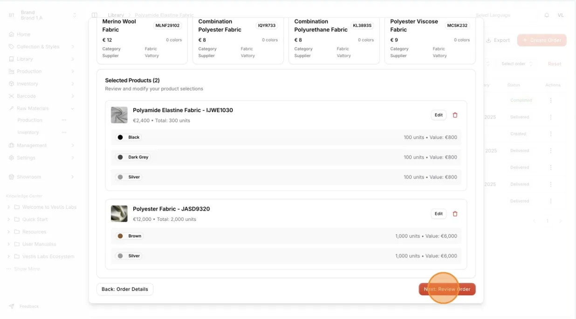Open options dots beside Raw Materials Production

(64, 120)
